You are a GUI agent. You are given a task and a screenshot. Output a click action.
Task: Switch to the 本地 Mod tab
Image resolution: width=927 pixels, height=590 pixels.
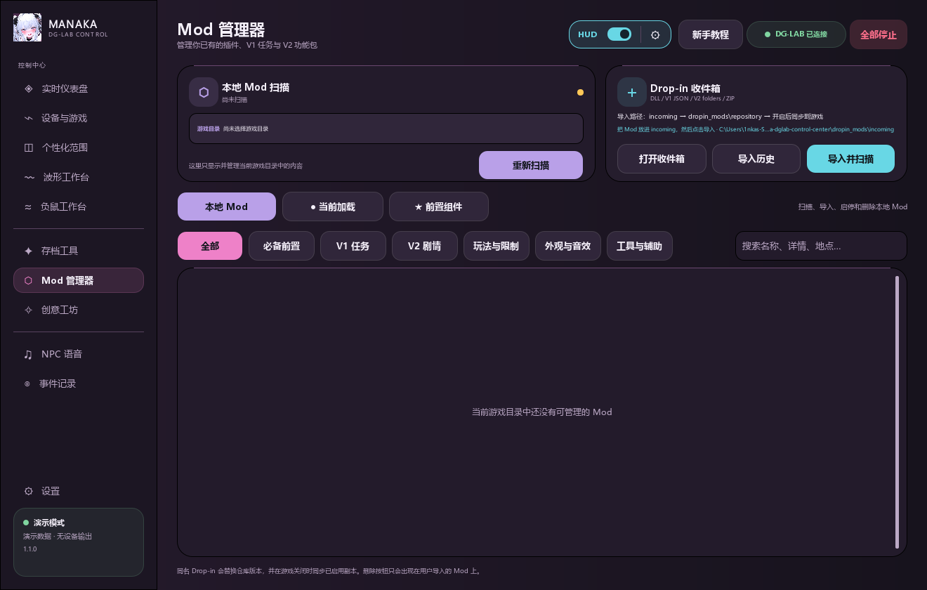pos(227,206)
